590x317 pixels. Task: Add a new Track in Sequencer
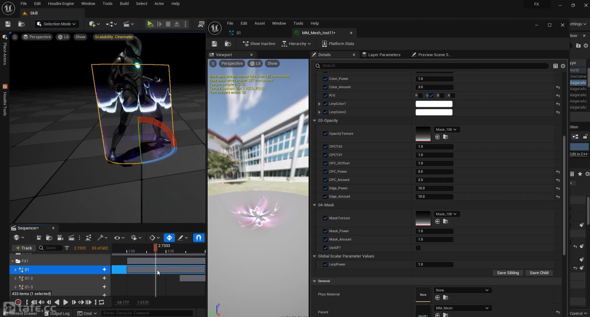point(24,248)
